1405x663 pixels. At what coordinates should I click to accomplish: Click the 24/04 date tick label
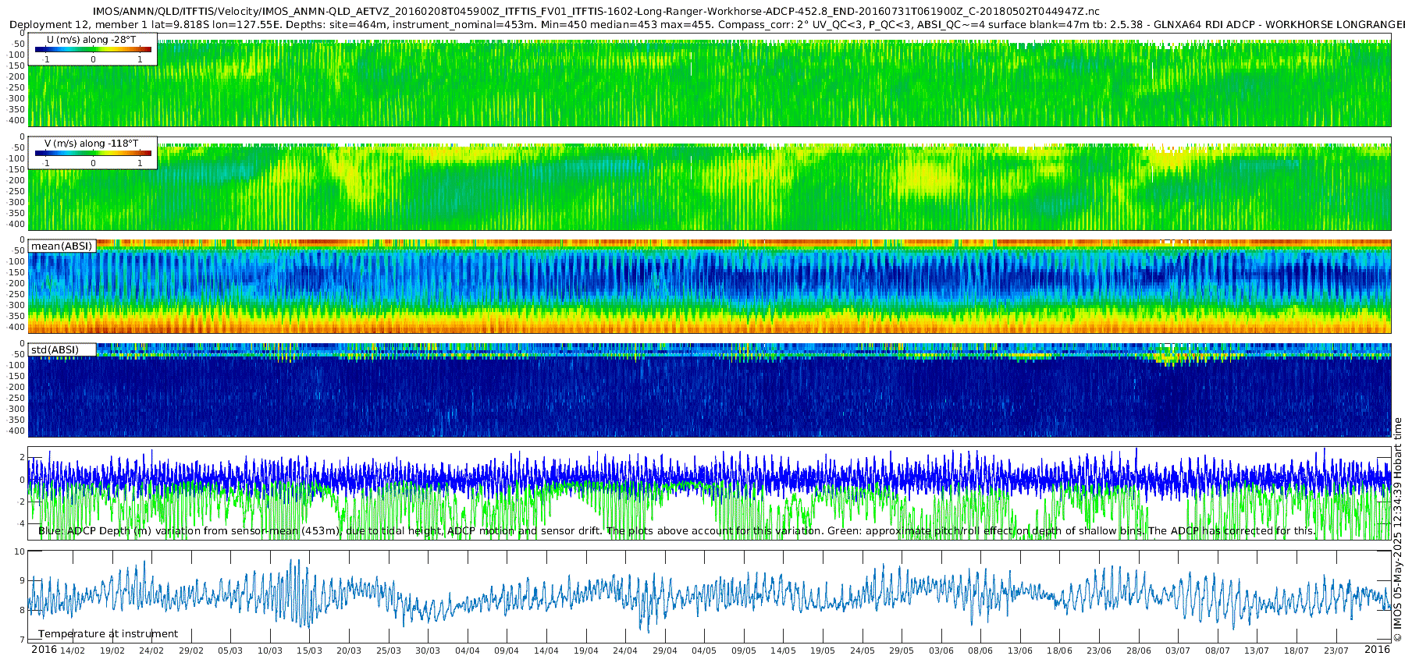[625, 651]
